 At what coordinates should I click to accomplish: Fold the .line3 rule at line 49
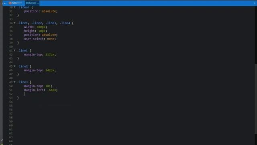(14, 82)
